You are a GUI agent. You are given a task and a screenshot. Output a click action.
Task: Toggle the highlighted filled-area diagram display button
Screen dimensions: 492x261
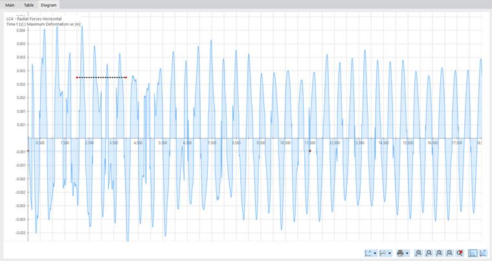coord(473,253)
